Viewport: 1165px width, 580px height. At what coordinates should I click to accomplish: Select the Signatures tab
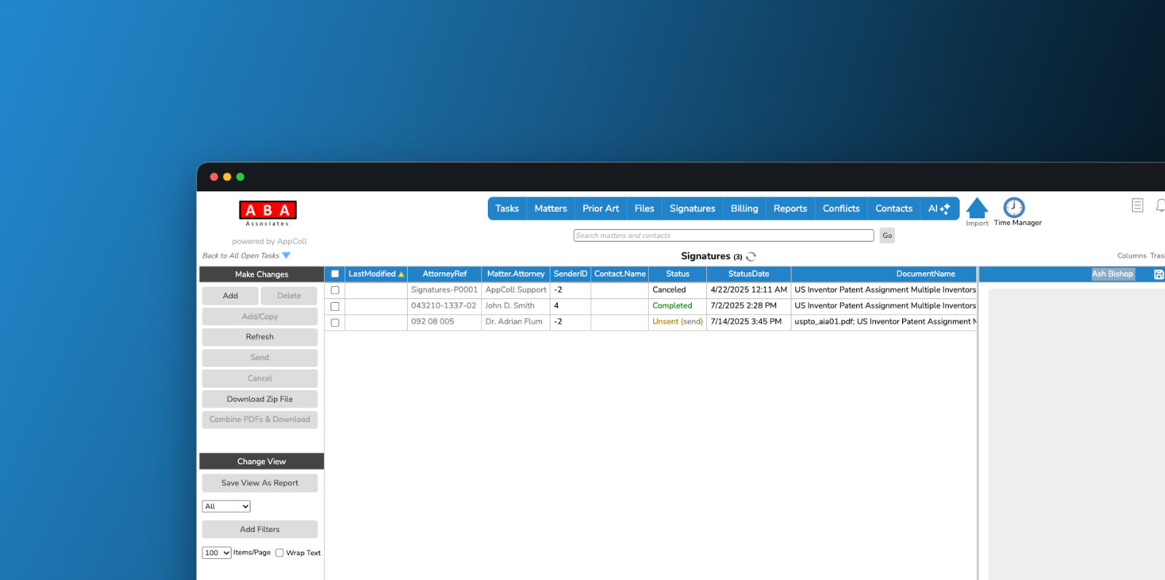(x=692, y=209)
